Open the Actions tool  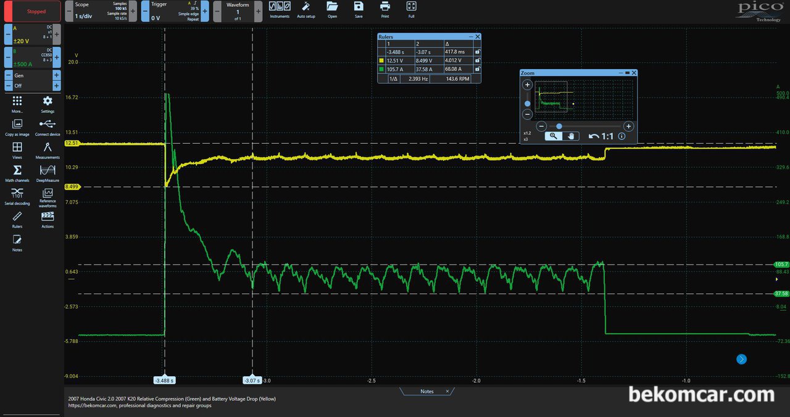coord(48,220)
